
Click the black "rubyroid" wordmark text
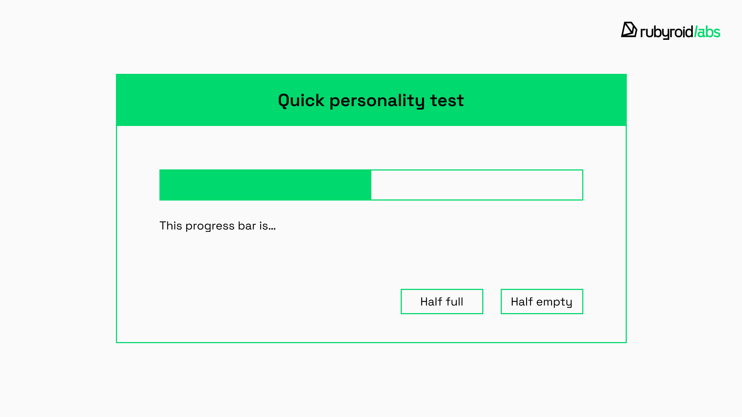pos(667,32)
